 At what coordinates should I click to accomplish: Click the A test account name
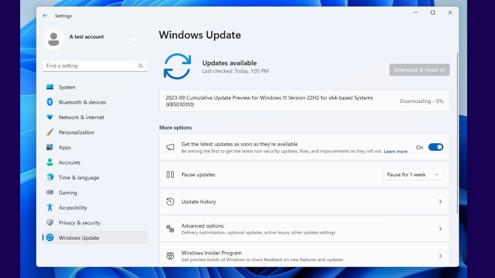[x=87, y=37]
